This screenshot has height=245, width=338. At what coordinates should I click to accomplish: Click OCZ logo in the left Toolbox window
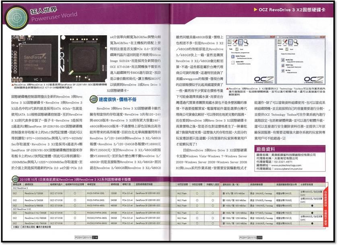point(264,80)
